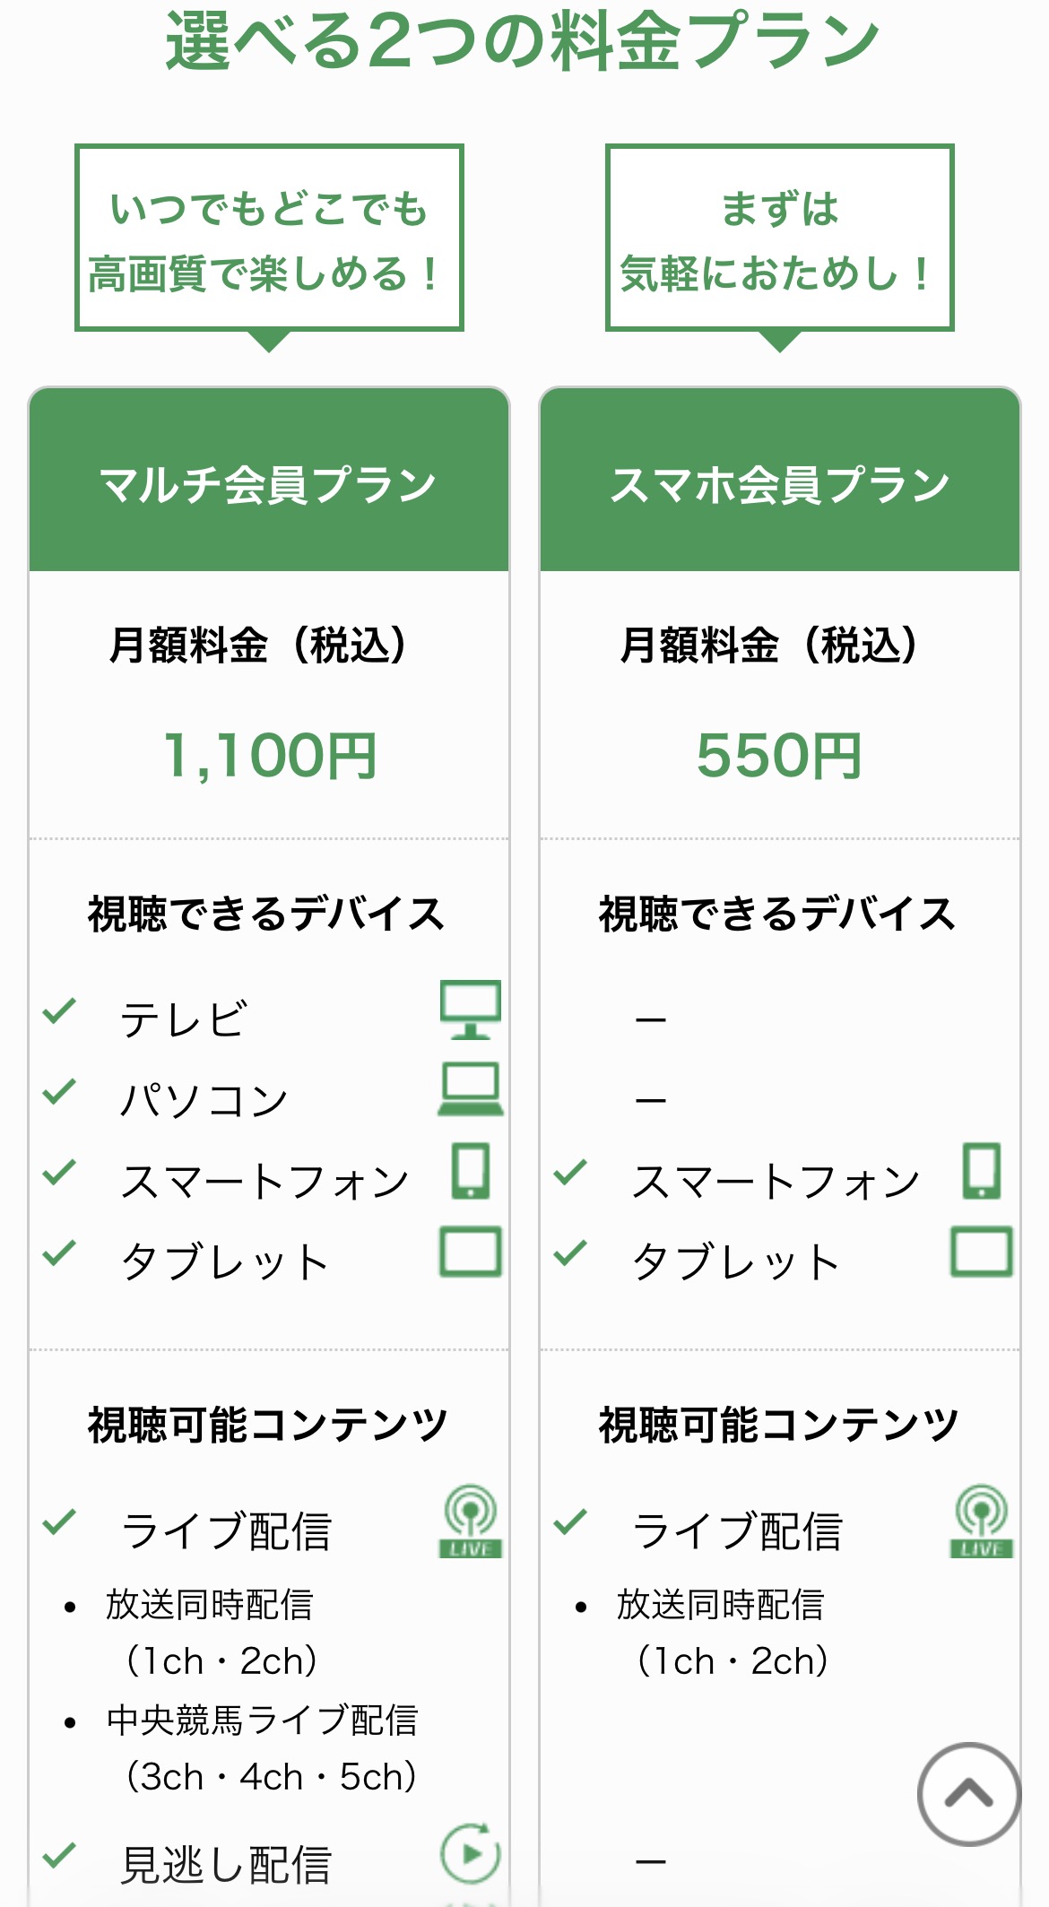This screenshot has width=1049, height=1907.
Task: Click the 1,100円 price text
Action: [x=269, y=755]
